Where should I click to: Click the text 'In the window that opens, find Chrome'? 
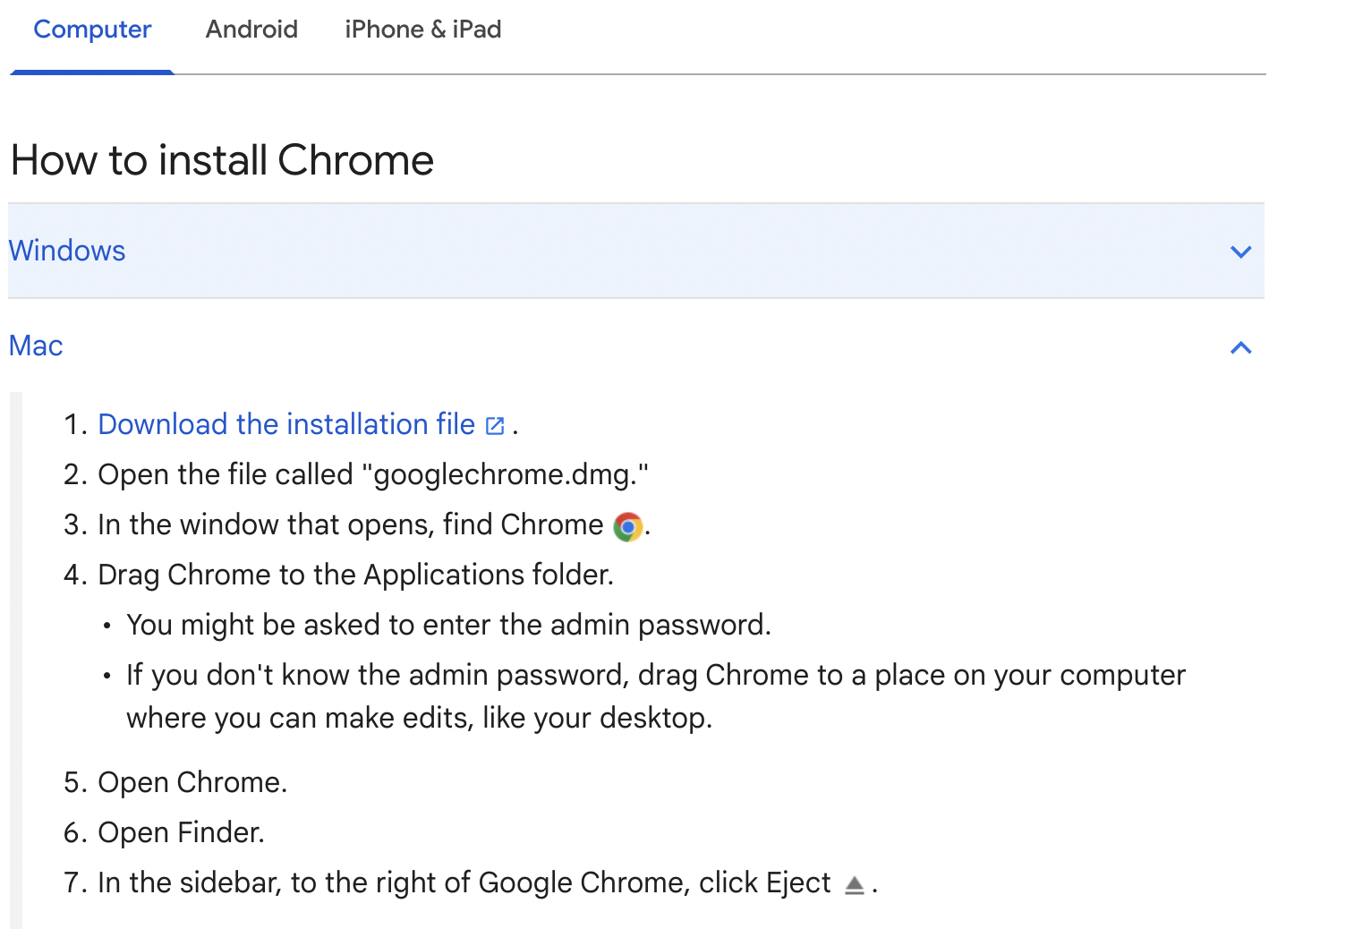pos(351,524)
